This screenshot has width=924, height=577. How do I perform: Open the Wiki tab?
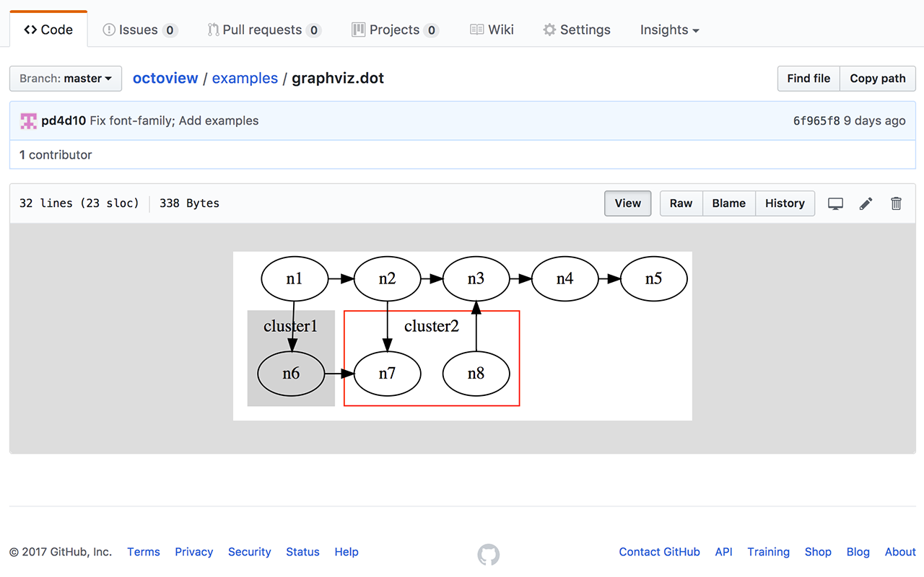click(492, 30)
